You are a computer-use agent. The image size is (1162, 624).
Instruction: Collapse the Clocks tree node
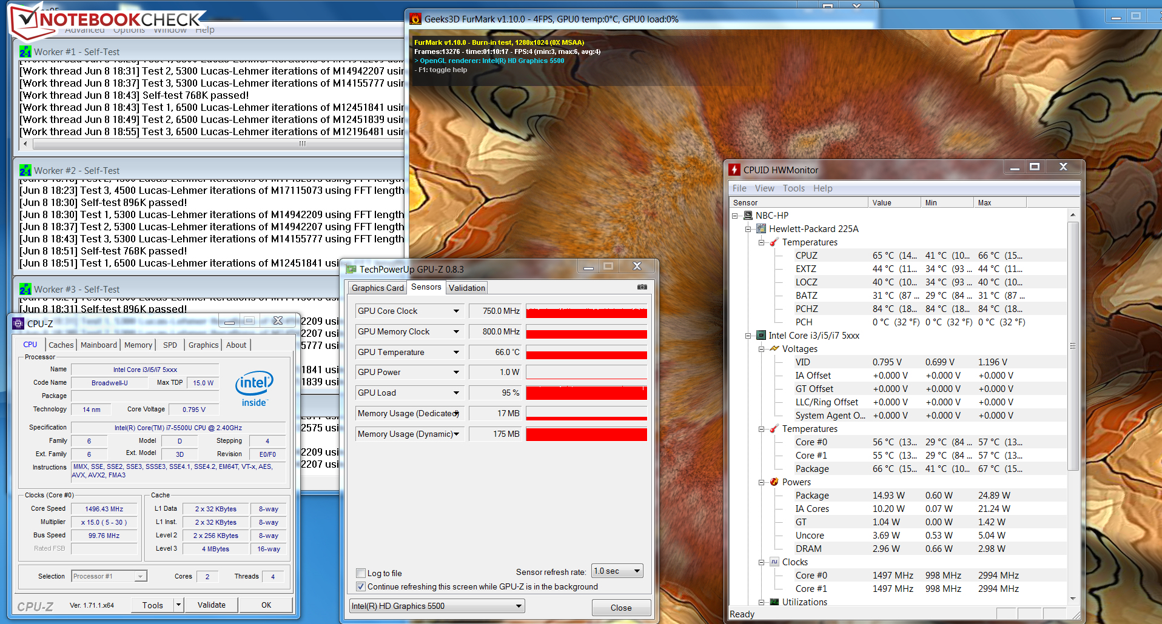point(762,562)
